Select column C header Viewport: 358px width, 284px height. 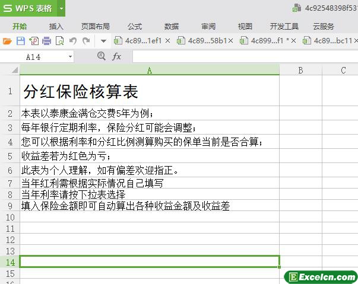340,70
